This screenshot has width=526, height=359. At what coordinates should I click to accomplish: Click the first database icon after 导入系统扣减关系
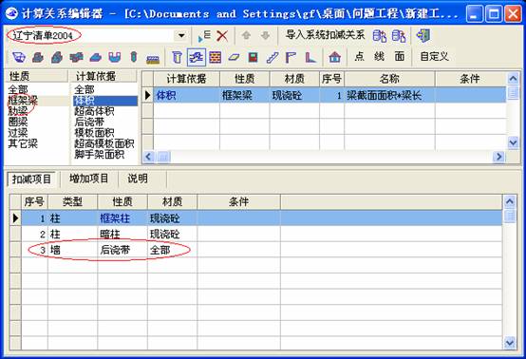coord(380,35)
